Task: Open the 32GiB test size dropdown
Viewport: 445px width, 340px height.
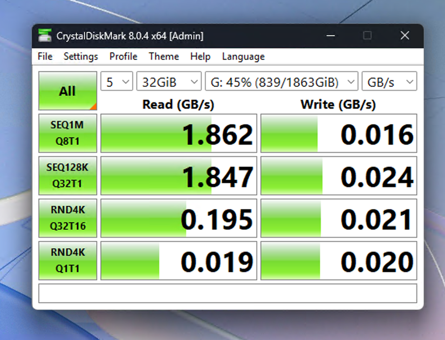Action: click(169, 81)
